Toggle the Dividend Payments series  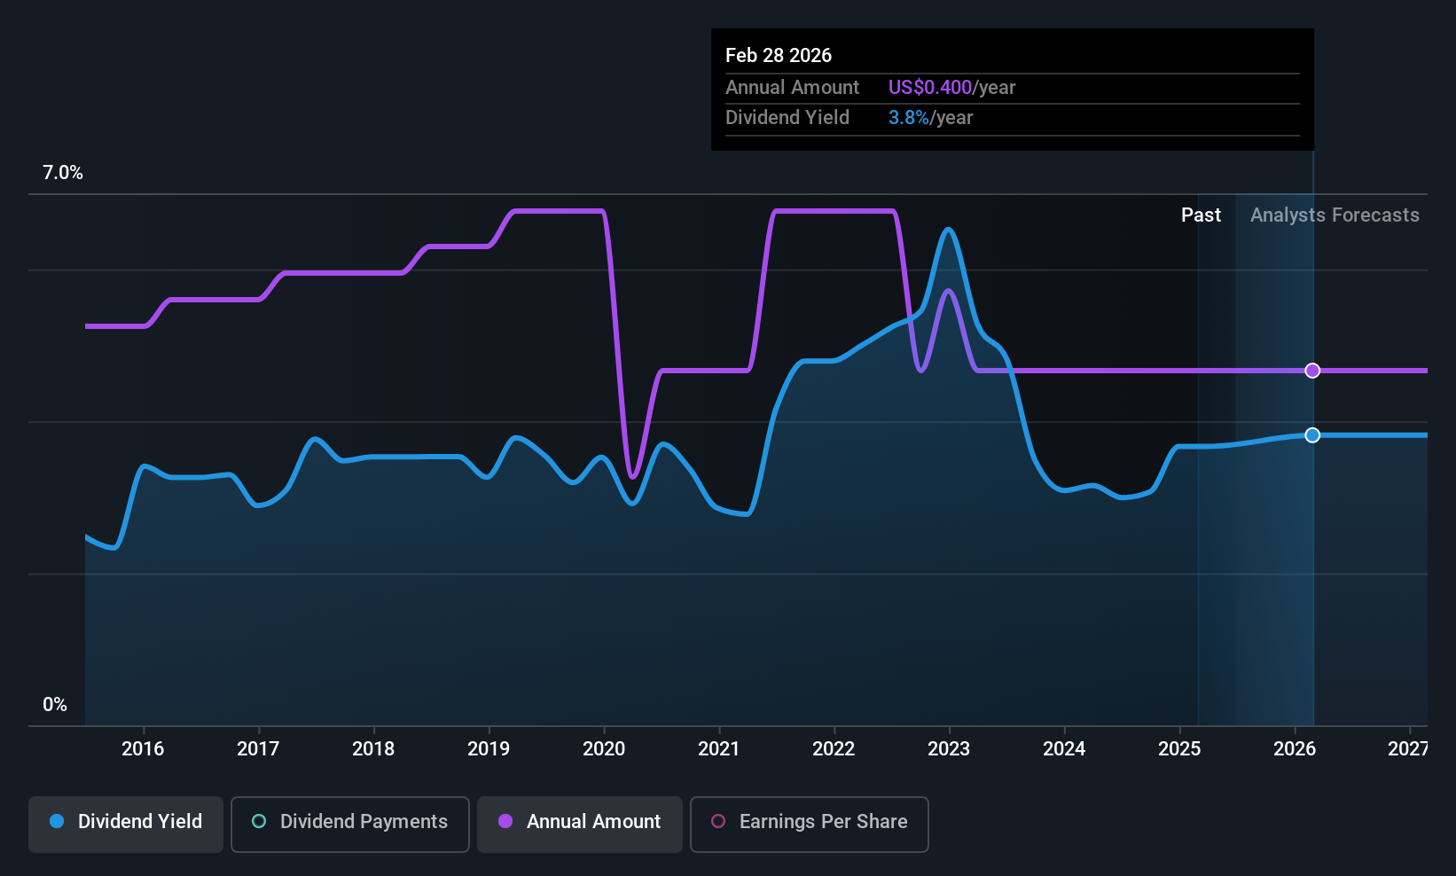pos(350,824)
